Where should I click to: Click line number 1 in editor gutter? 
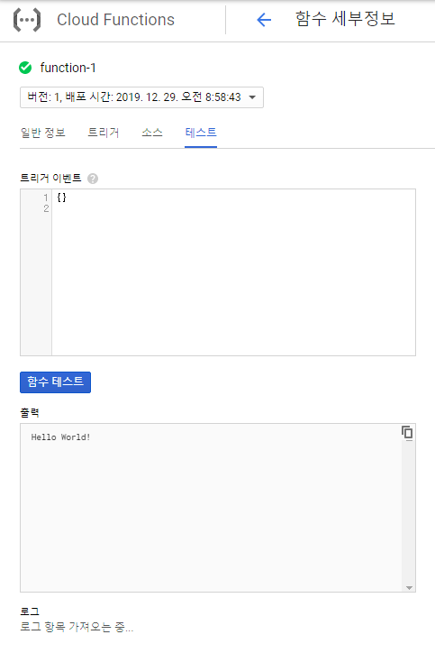[46, 198]
